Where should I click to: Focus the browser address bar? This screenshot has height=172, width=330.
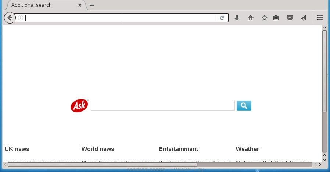pyautogui.click(x=121, y=18)
